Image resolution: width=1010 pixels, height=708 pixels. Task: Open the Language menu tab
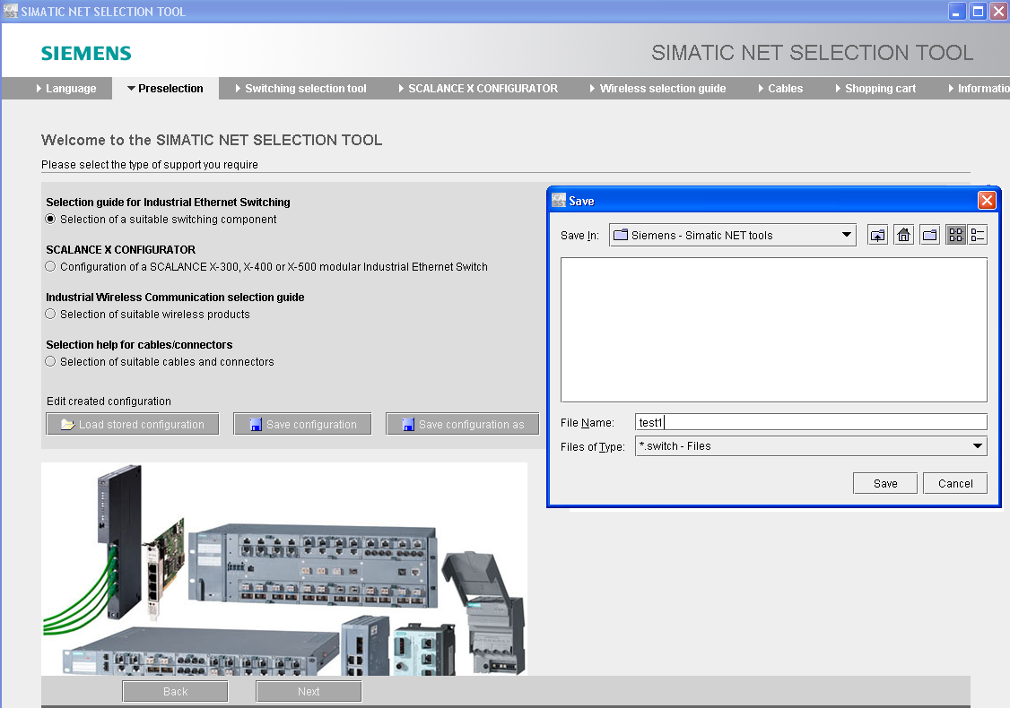click(x=66, y=88)
